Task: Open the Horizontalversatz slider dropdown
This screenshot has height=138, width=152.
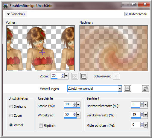Action: point(146,105)
